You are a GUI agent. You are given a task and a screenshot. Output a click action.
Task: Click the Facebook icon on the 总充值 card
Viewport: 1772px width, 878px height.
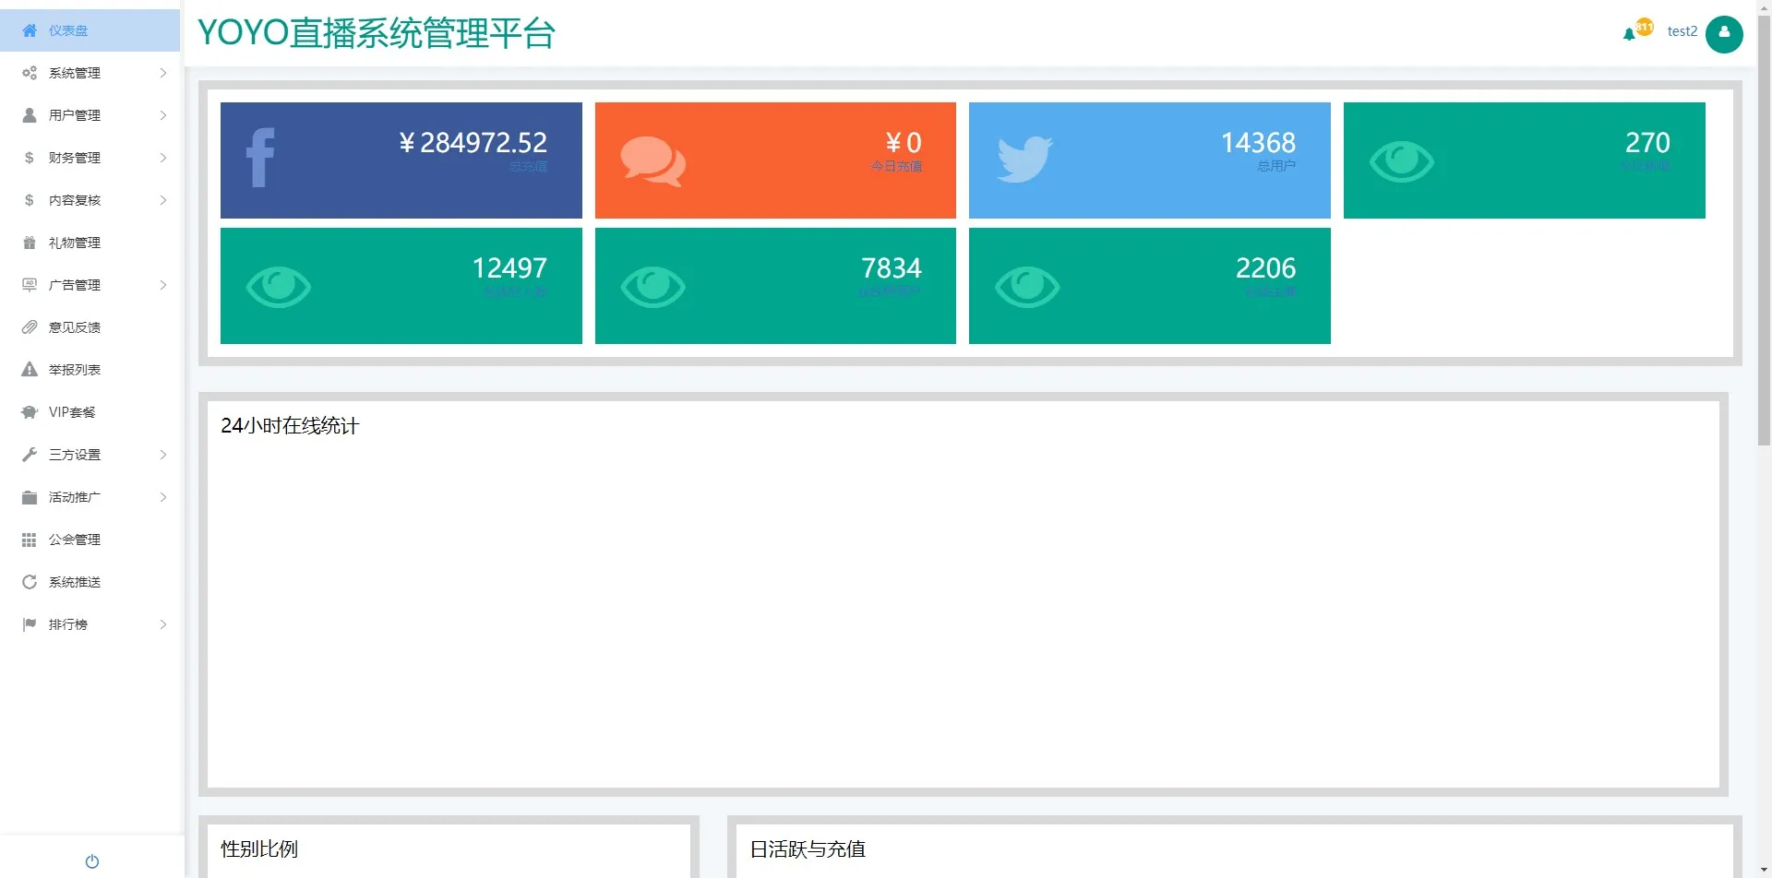260,158
